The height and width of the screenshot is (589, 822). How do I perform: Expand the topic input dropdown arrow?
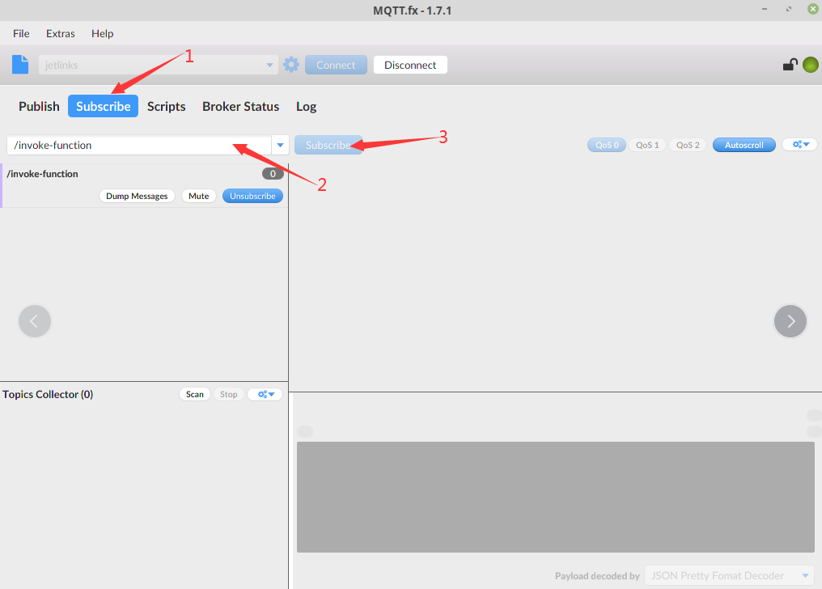coord(280,145)
